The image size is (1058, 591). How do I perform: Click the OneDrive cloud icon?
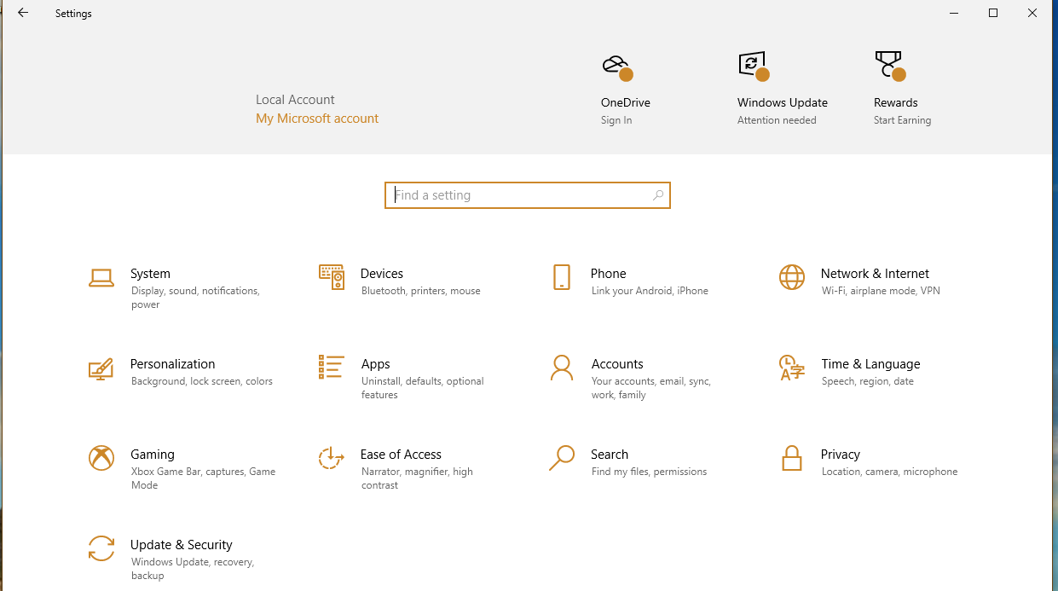coord(617,67)
